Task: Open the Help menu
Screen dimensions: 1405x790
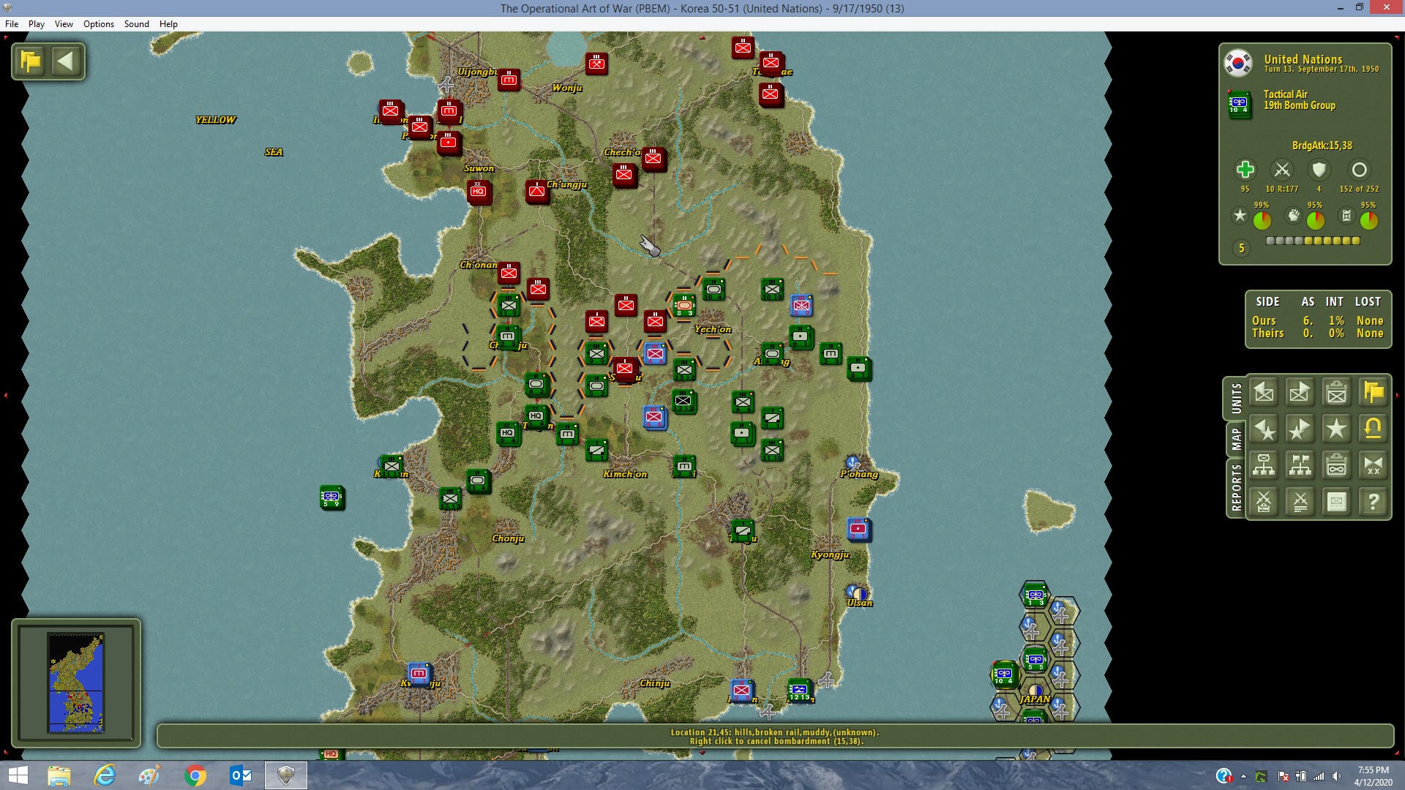Action: pos(168,24)
